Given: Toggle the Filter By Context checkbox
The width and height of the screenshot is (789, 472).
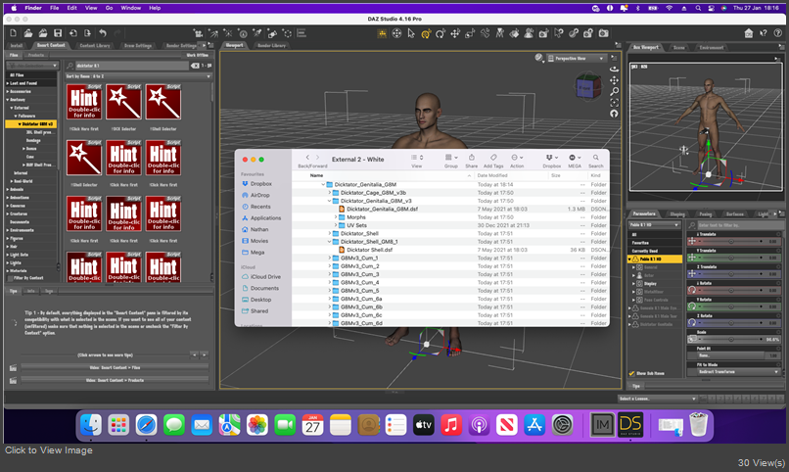Looking at the screenshot, I should [10, 278].
